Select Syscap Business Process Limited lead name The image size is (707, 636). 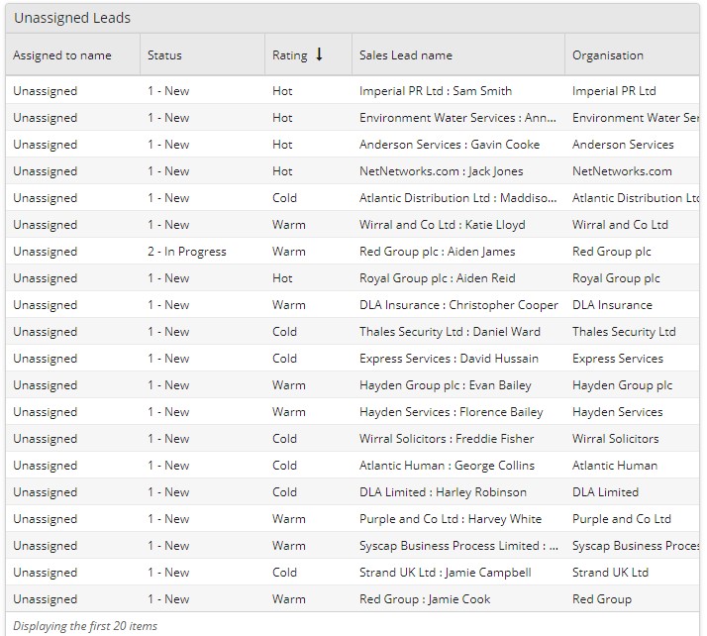tap(458, 546)
